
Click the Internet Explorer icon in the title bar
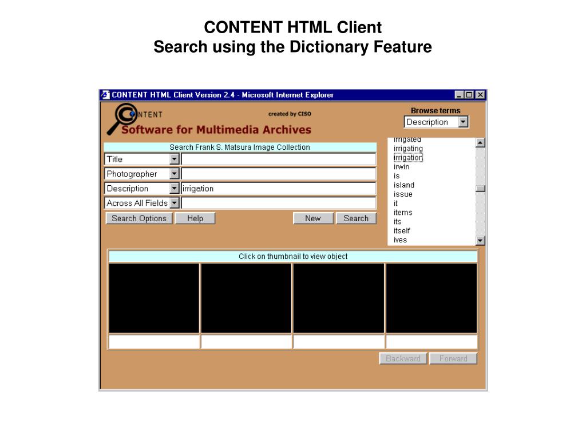106,95
